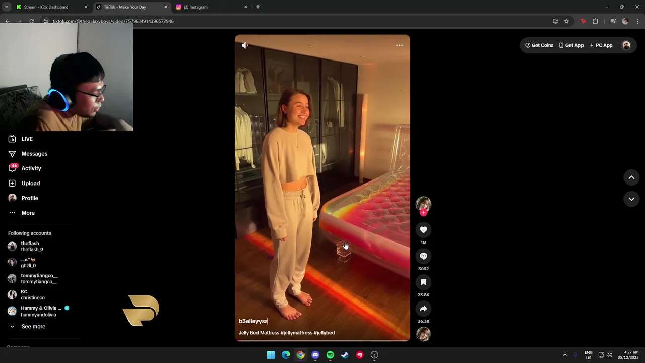Open OBS Studio from the taskbar
The height and width of the screenshot is (363, 645).
click(x=374, y=355)
